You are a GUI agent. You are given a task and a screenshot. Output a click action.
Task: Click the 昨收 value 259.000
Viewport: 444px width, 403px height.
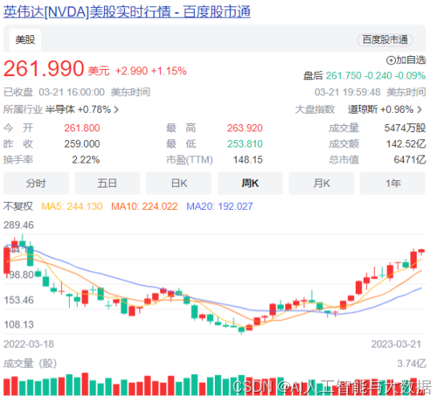coord(82,143)
